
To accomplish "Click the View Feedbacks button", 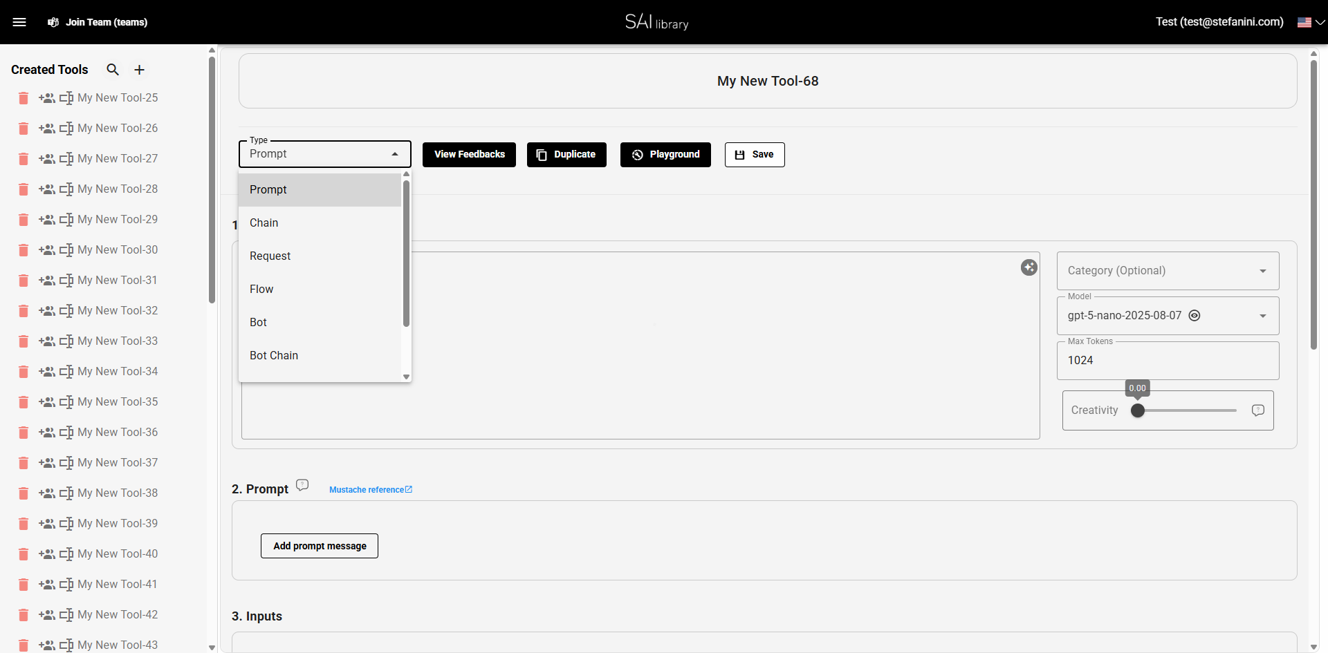I will 469,154.
